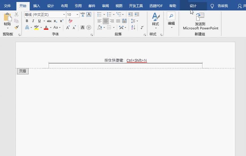Justify paragraph text
Image resolution: width=246 pixels, height=156 pixels.
[x=118, y=21]
